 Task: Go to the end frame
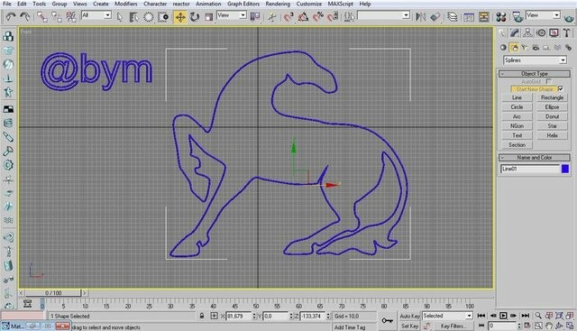click(x=525, y=316)
